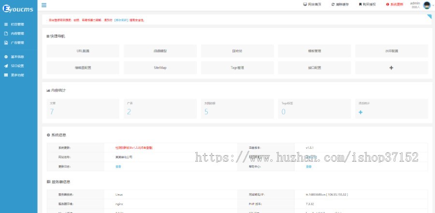Open 友情链接 statistic card showing 5
This screenshot has height=213, width=435.
click(237, 109)
